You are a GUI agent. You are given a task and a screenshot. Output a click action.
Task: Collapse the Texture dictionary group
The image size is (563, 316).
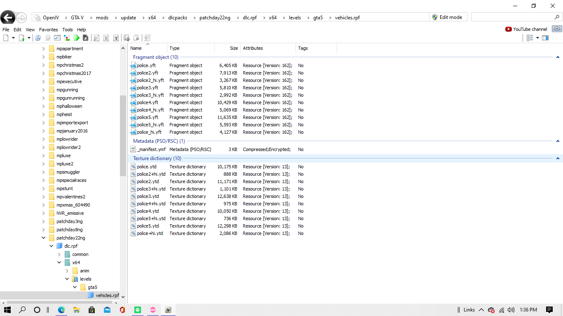tap(558, 158)
